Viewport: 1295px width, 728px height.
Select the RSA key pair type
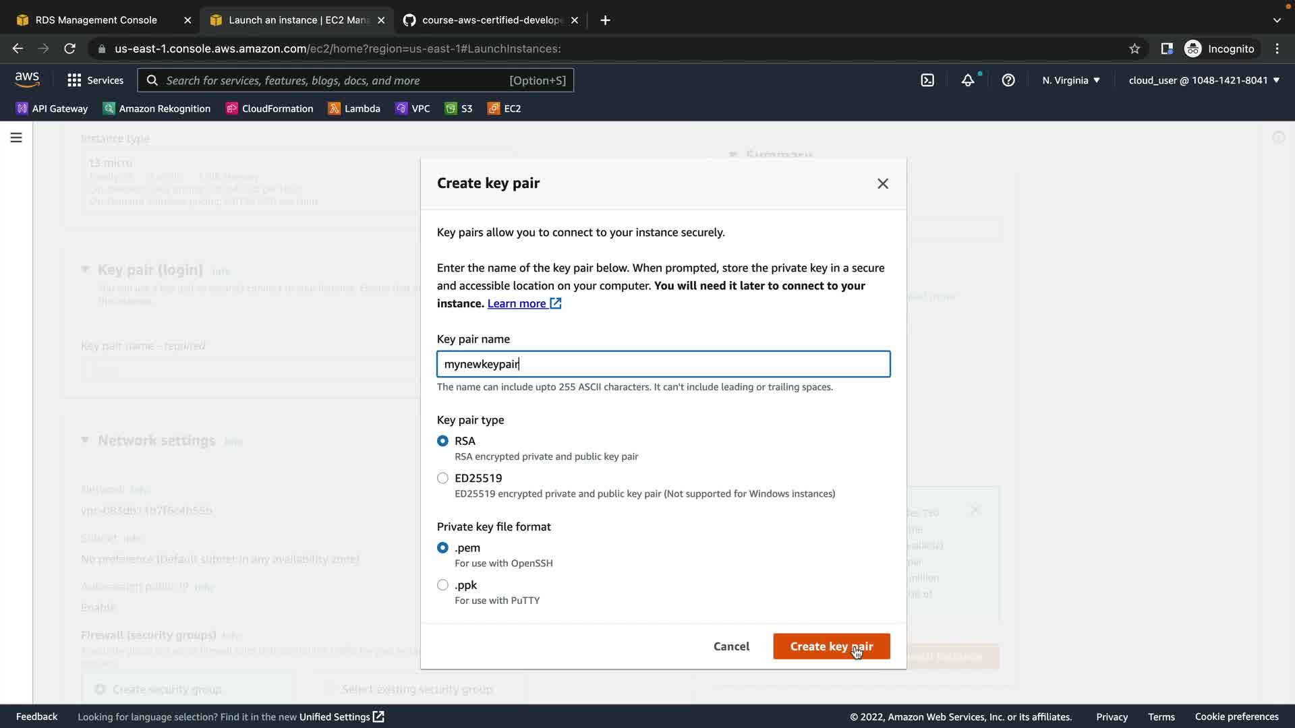[442, 441]
